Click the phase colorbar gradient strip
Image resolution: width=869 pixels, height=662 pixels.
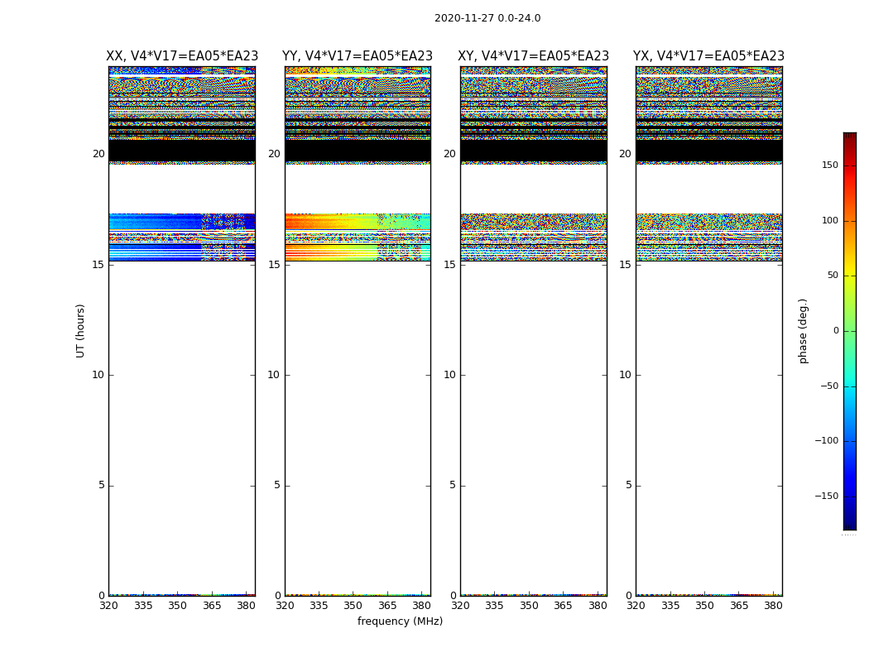pos(850,331)
